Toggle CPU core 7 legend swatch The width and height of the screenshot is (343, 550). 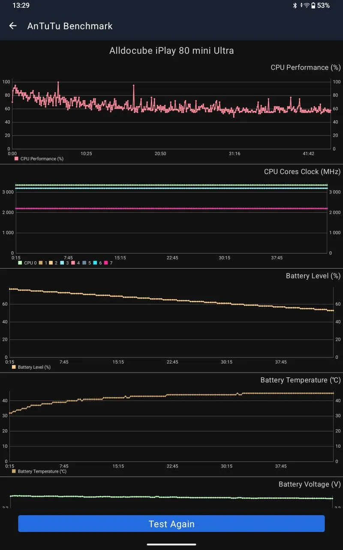tap(106, 263)
